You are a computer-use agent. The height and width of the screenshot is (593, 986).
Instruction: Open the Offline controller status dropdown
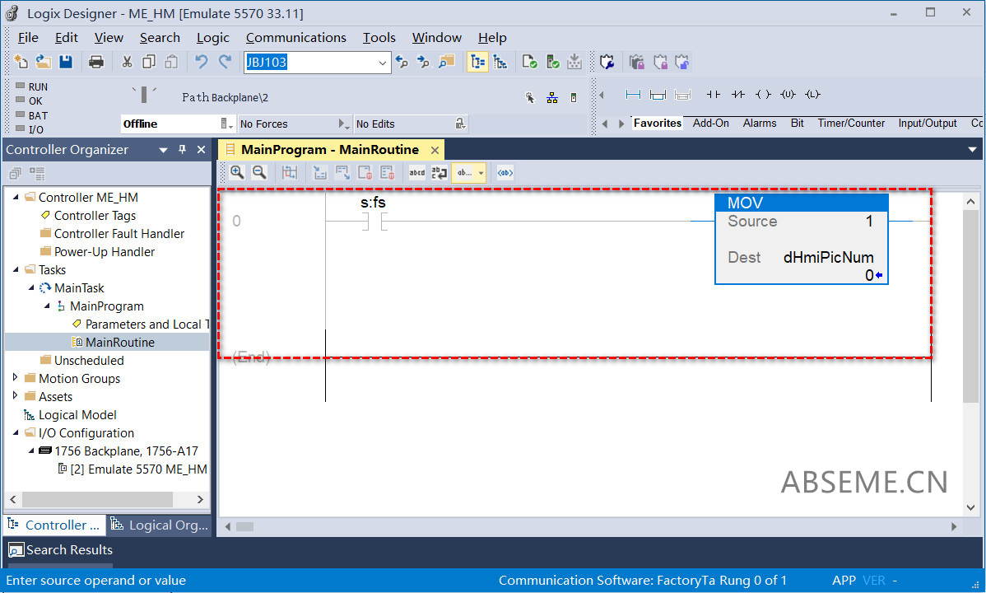click(x=226, y=124)
